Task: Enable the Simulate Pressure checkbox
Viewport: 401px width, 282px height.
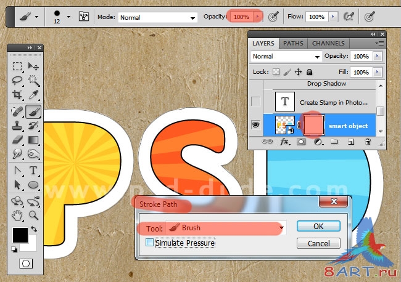Action: point(149,242)
